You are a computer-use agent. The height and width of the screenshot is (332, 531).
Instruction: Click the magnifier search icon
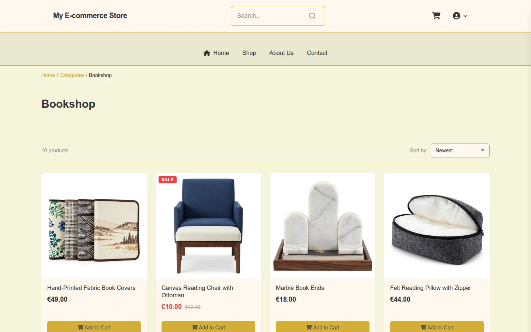pyautogui.click(x=312, y=16)
